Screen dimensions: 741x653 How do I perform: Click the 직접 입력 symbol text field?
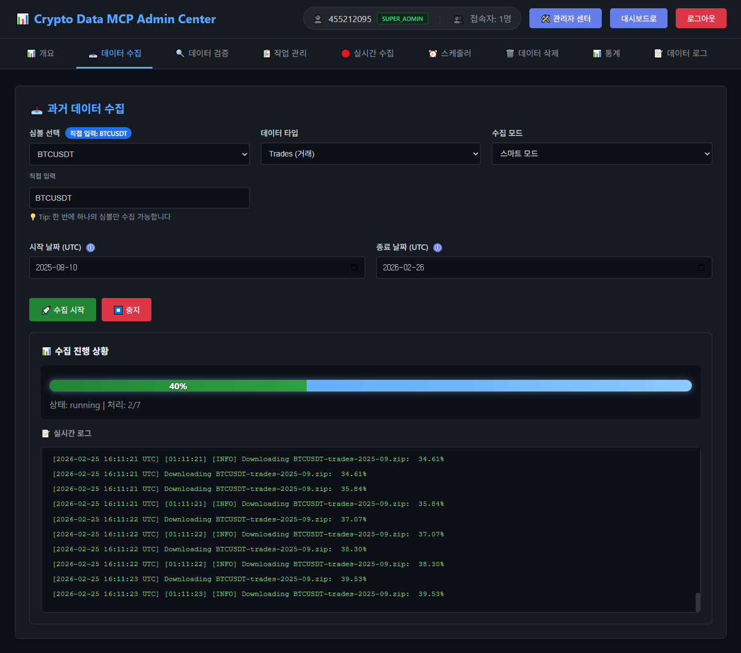(x=139, y=198)
